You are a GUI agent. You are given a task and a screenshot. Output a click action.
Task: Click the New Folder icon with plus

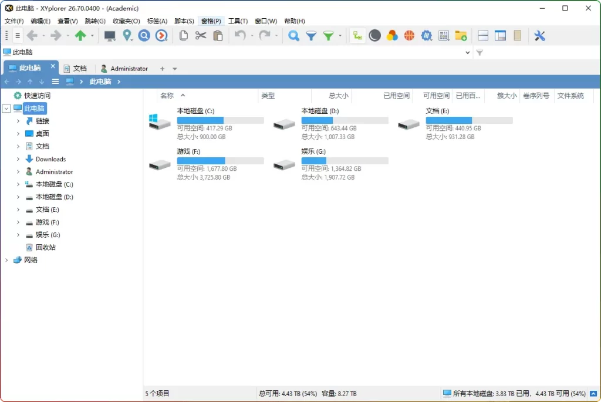point(461,36)
